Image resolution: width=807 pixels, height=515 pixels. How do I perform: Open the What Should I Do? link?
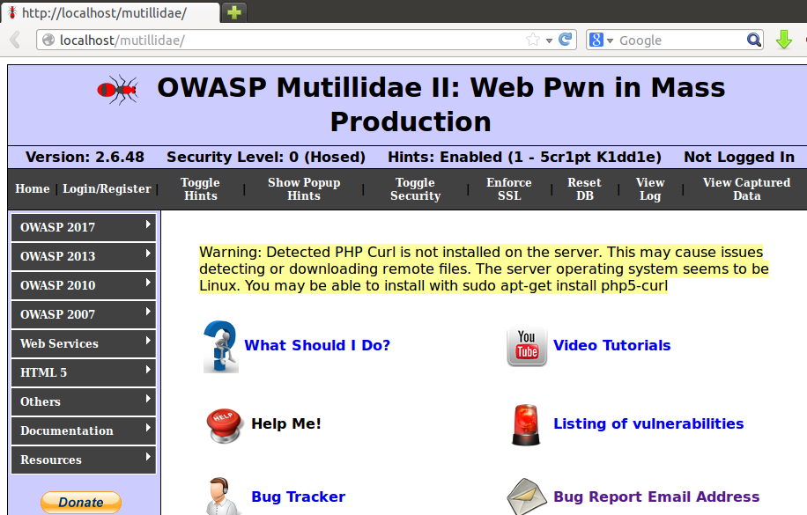pos(317,345)
